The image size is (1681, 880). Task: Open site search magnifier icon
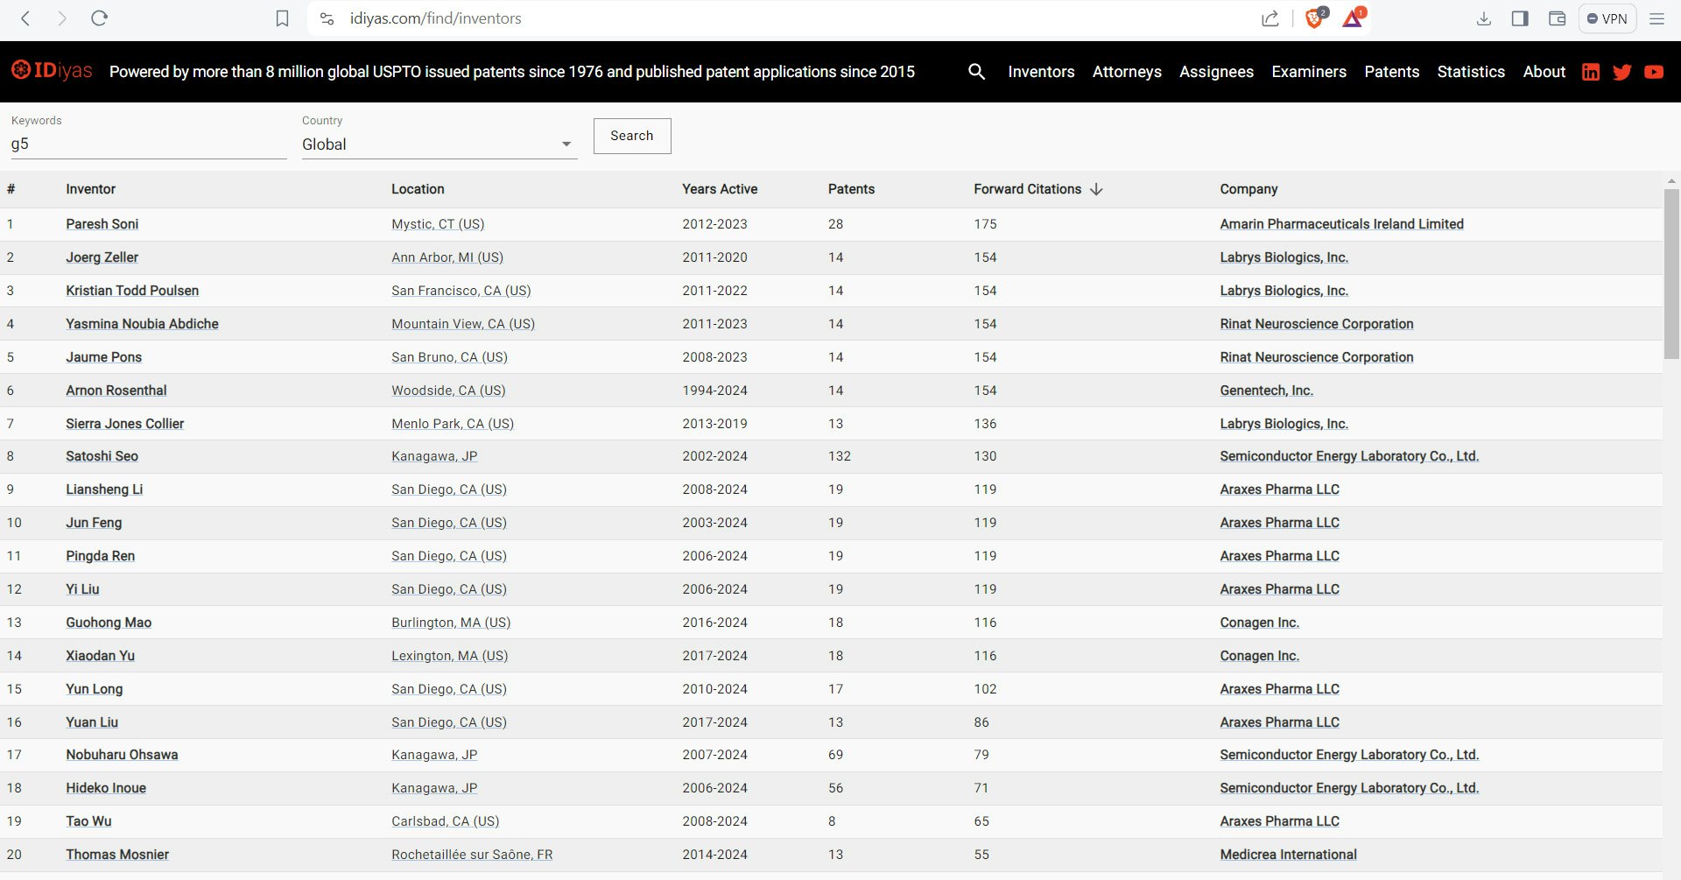(977, 72)
